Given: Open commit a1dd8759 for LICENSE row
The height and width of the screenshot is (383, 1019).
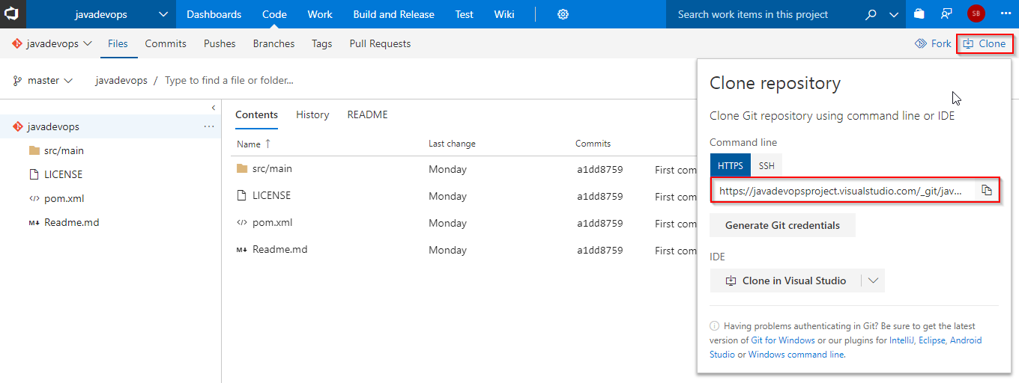Looking at the screenshot, I should click(x=599, y=196).
